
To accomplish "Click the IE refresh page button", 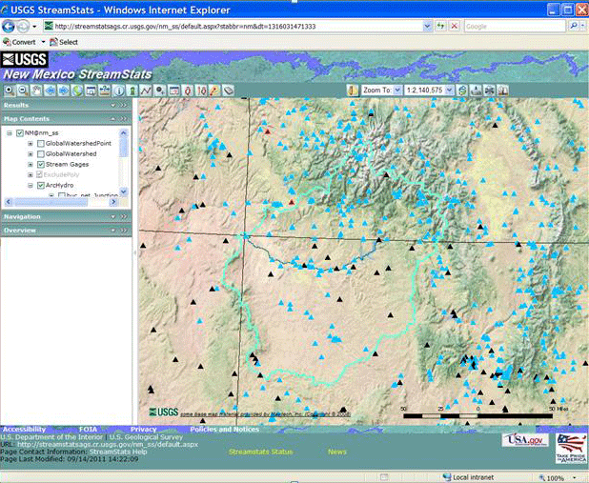I will pos(440,26).
